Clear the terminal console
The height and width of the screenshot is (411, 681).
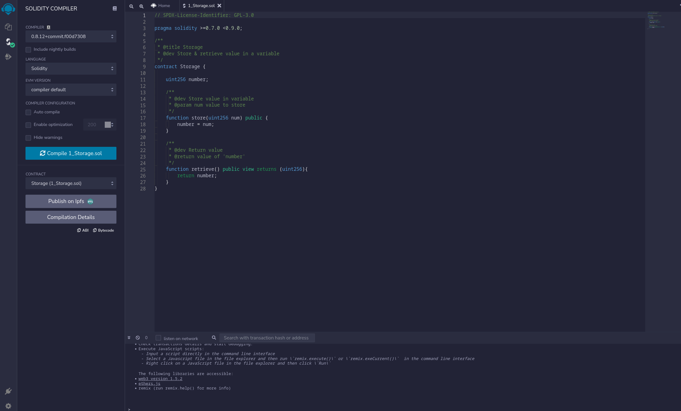coord(138,338)
